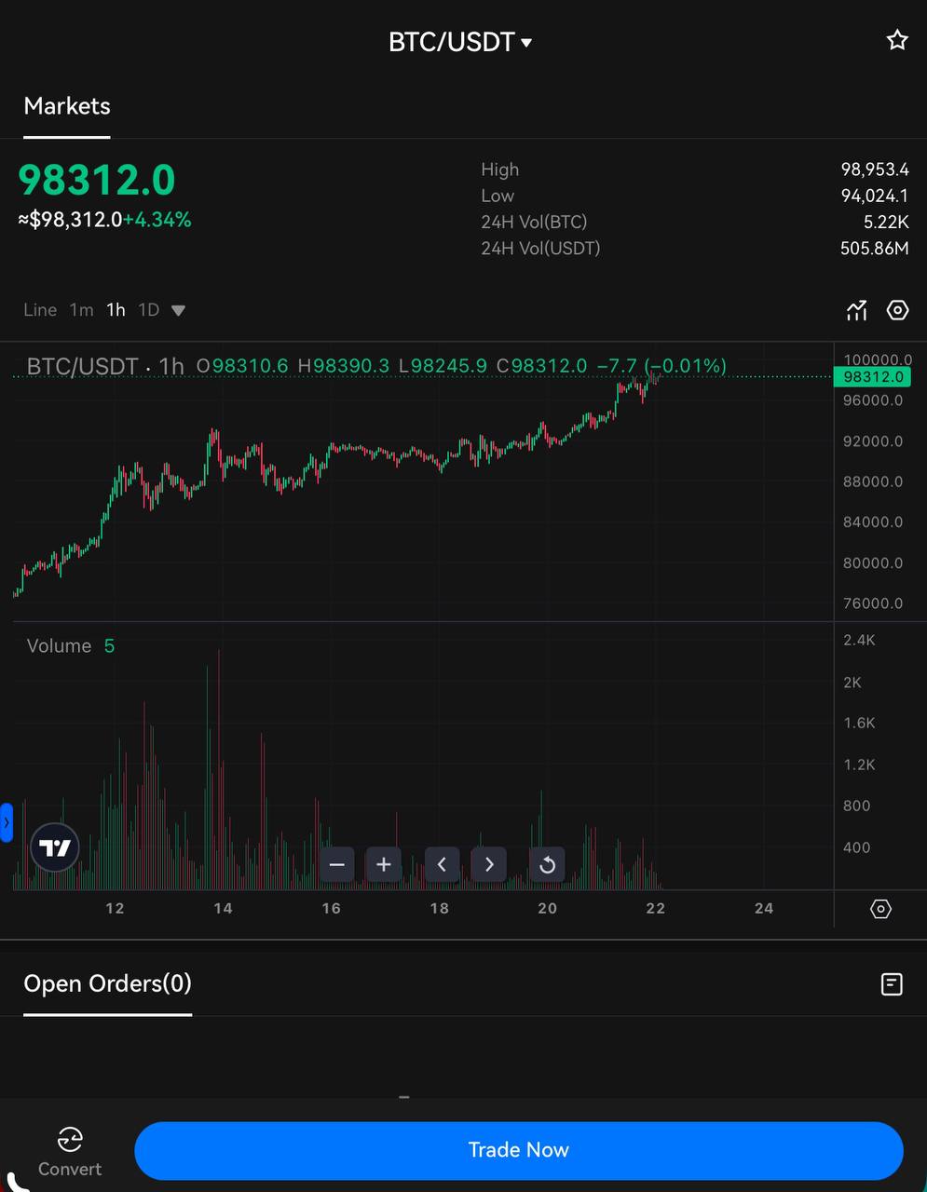Screen dimensions: 927x1192
Task: Switch chart to Line mode
Action: pyautogui.click(x=40, y=310)
